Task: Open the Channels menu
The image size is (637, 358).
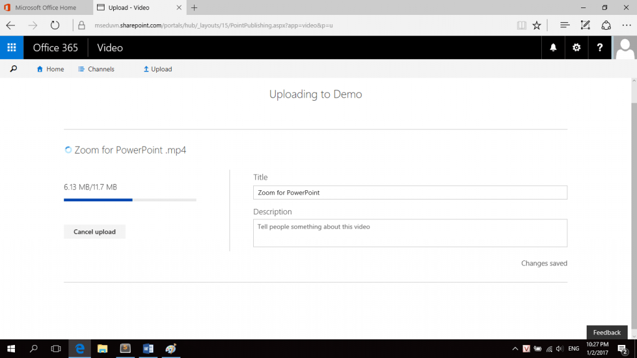Action: (x=96, y=69)
